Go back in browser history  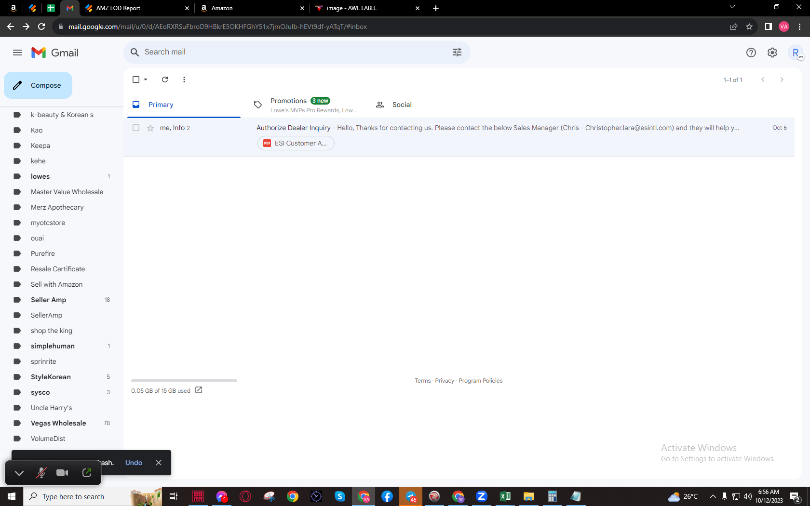click(x=11, y=27)
